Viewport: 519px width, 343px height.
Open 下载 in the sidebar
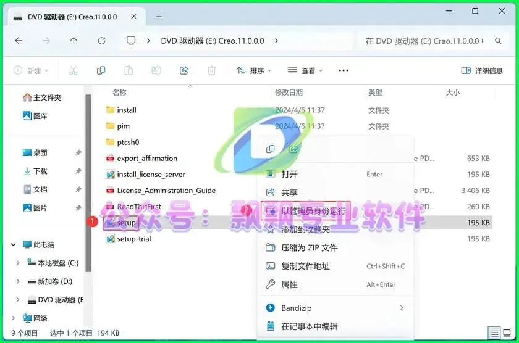(x=35, y=171)
